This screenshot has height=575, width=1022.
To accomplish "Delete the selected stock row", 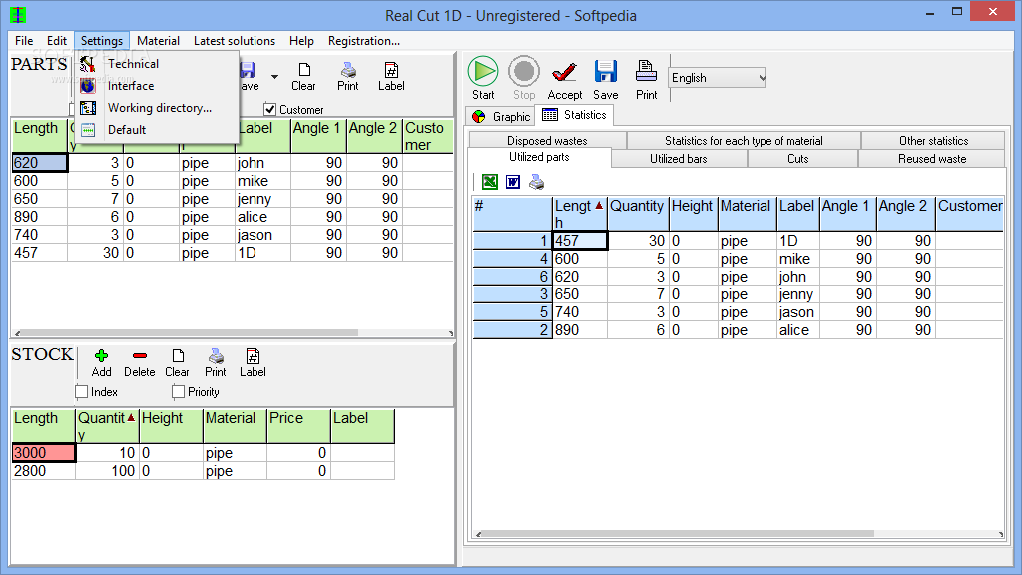I will [x=140, y=363].
